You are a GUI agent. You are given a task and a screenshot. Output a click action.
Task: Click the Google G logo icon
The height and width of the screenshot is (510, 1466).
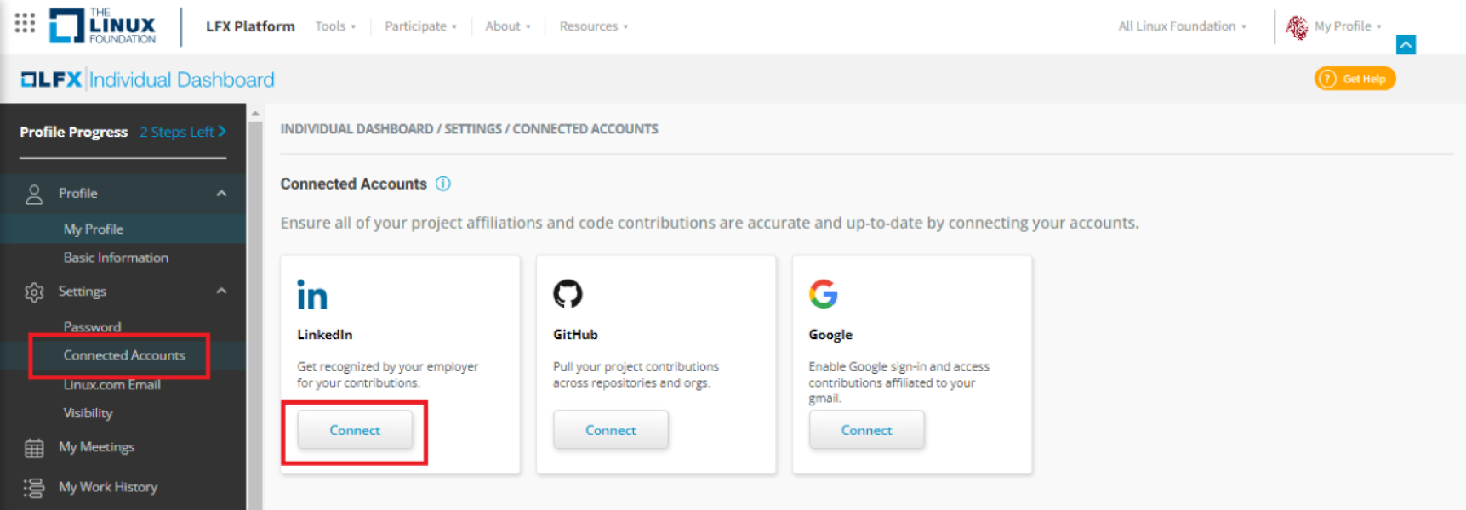coord(824,294)
